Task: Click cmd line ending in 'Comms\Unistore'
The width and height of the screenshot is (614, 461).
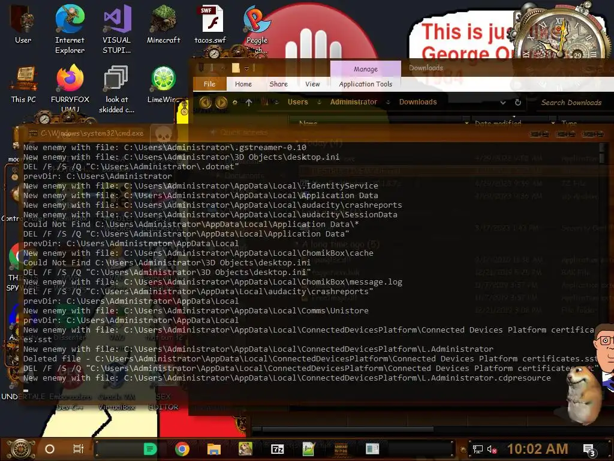Action: [x=196, y=310]
